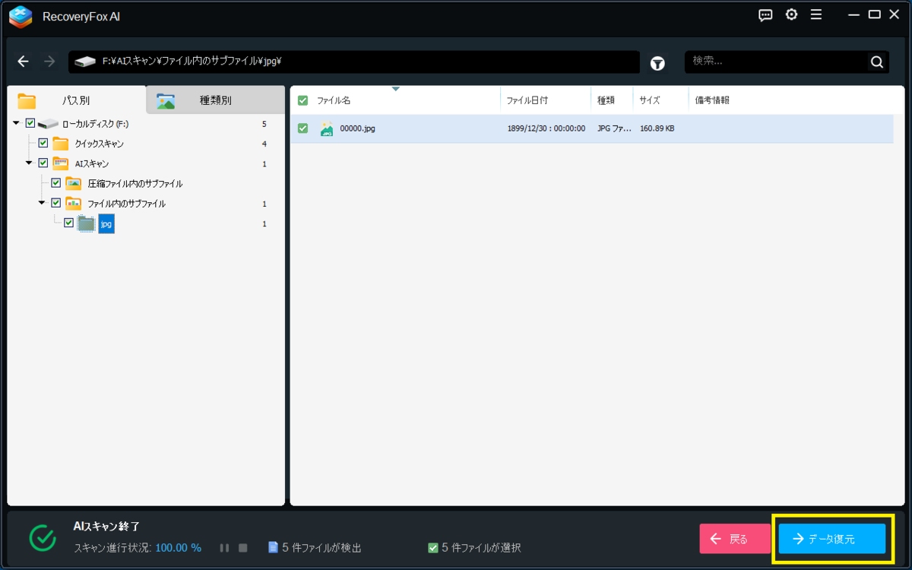Click the 00000.jpg image file icon
The width and height of the screenshot is (912, 570).
coord(327,128)
